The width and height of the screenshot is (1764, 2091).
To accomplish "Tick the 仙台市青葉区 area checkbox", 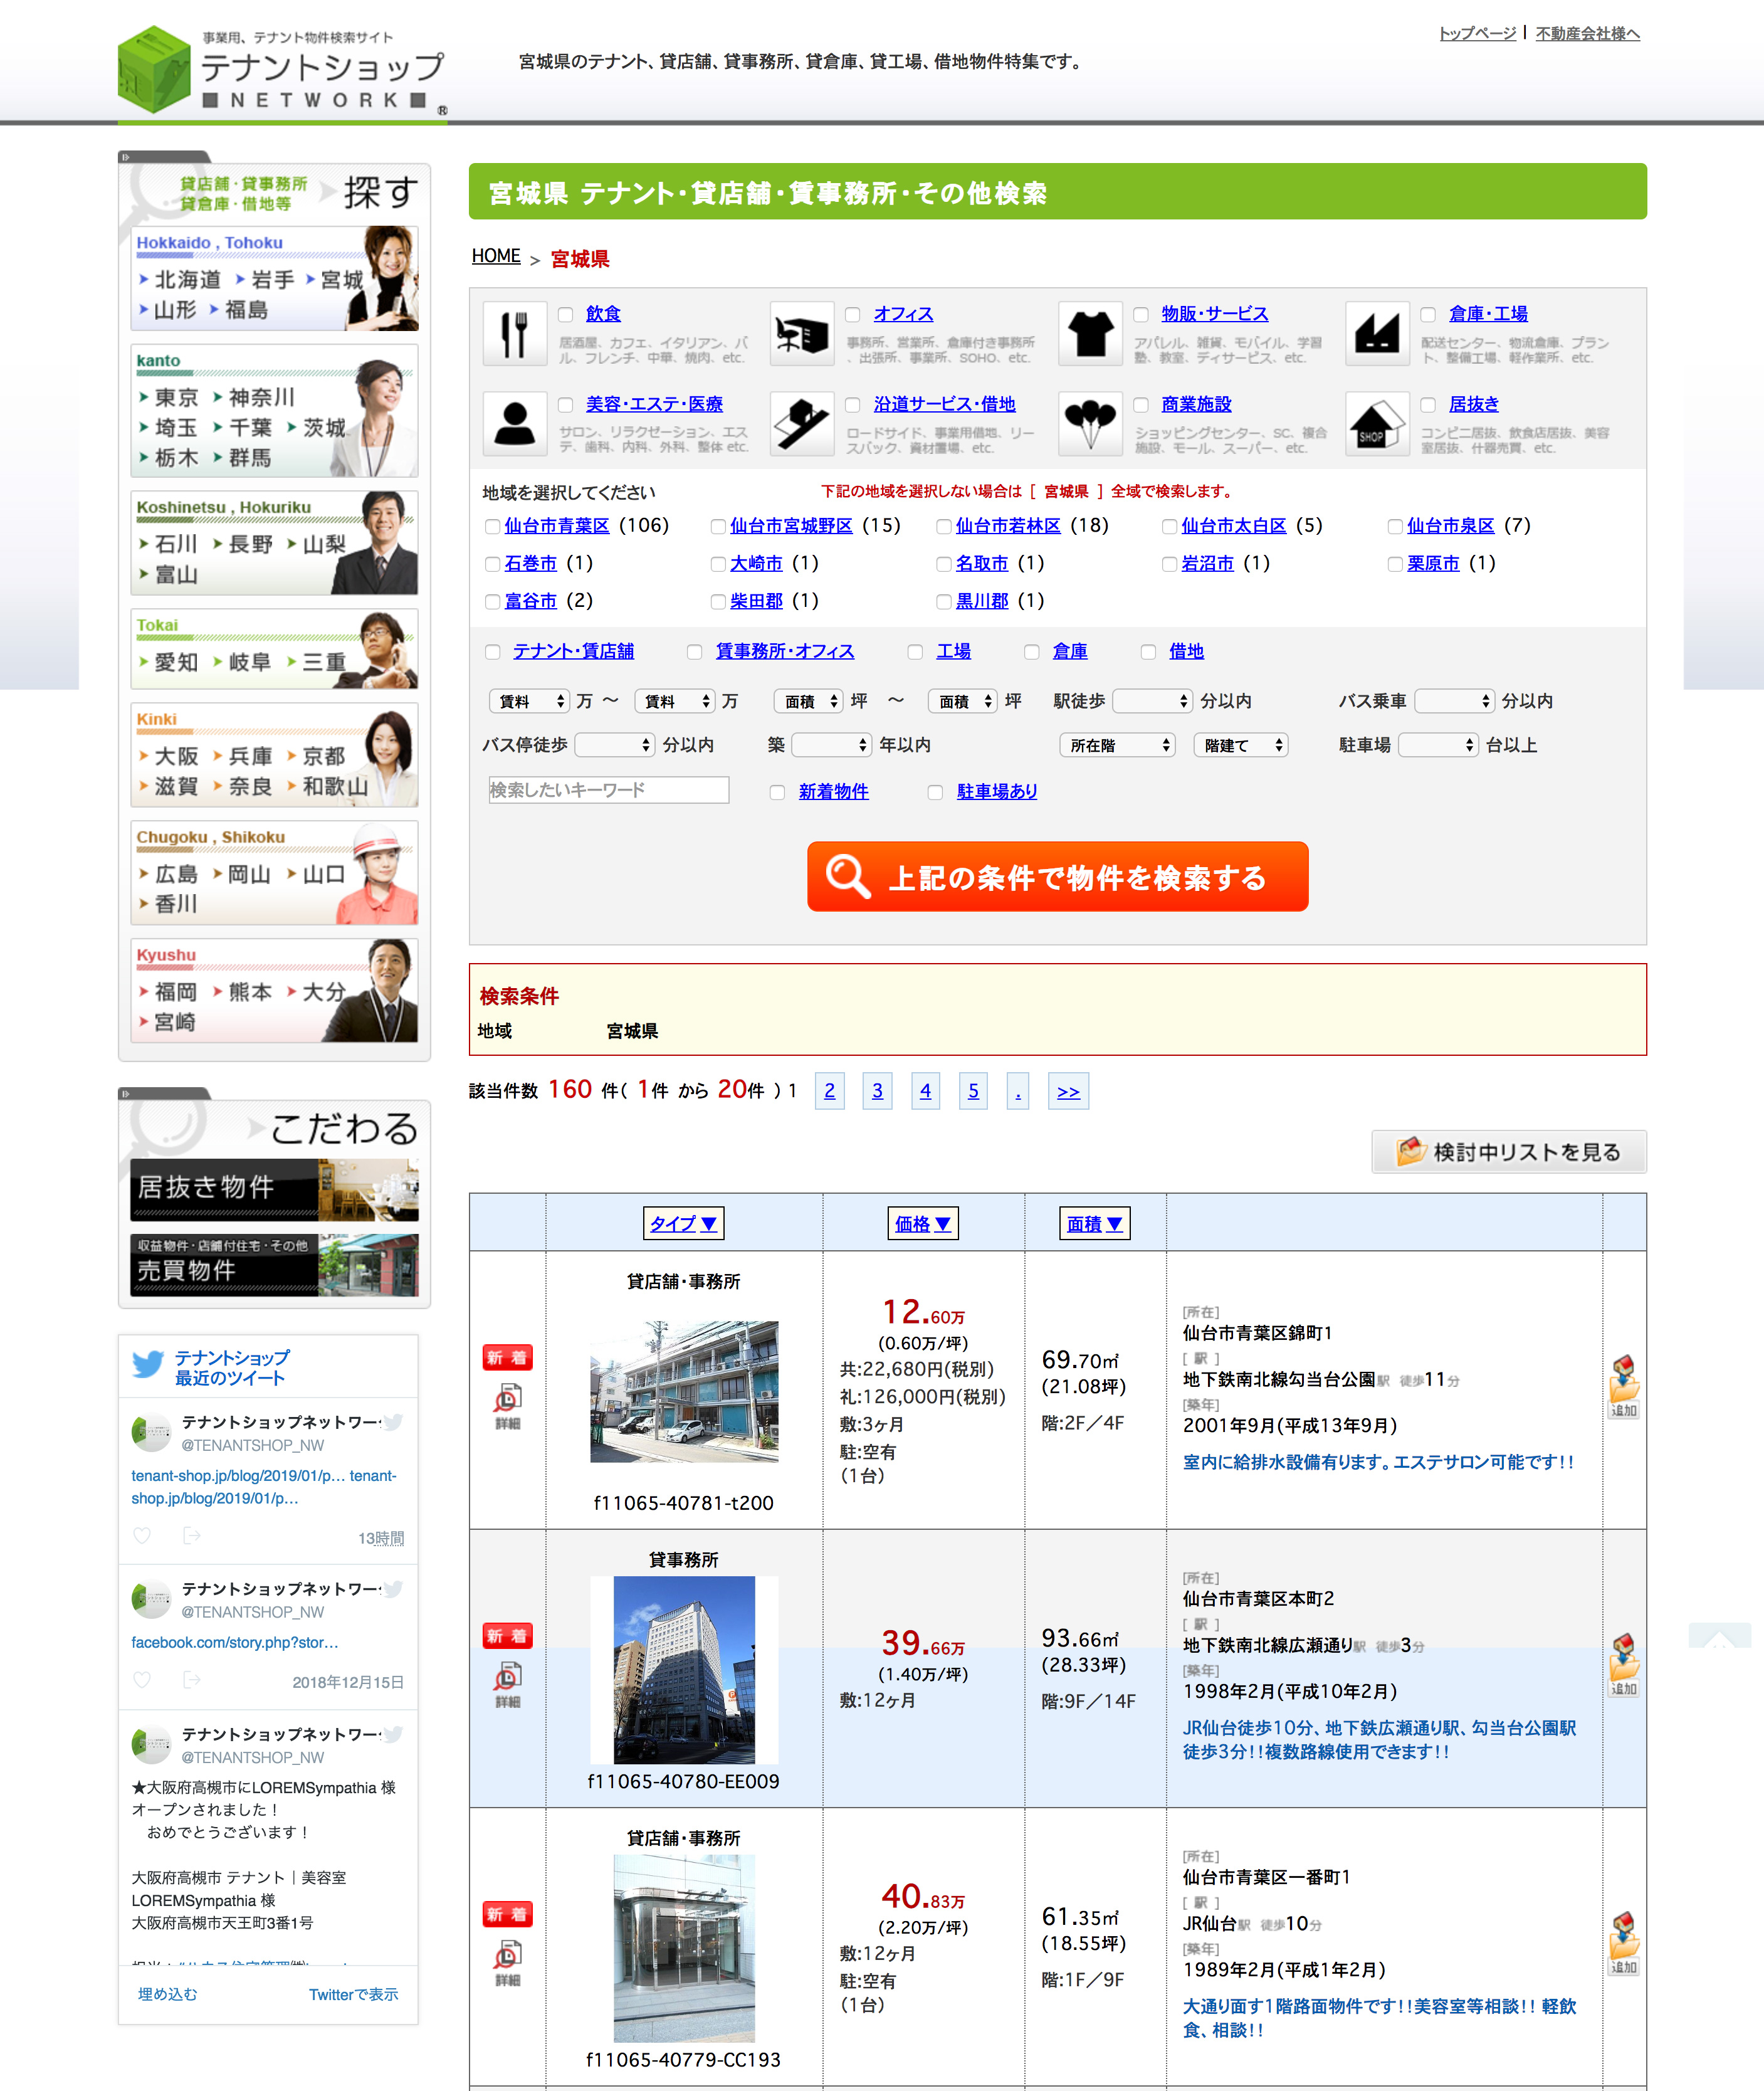I will [492, 526].
